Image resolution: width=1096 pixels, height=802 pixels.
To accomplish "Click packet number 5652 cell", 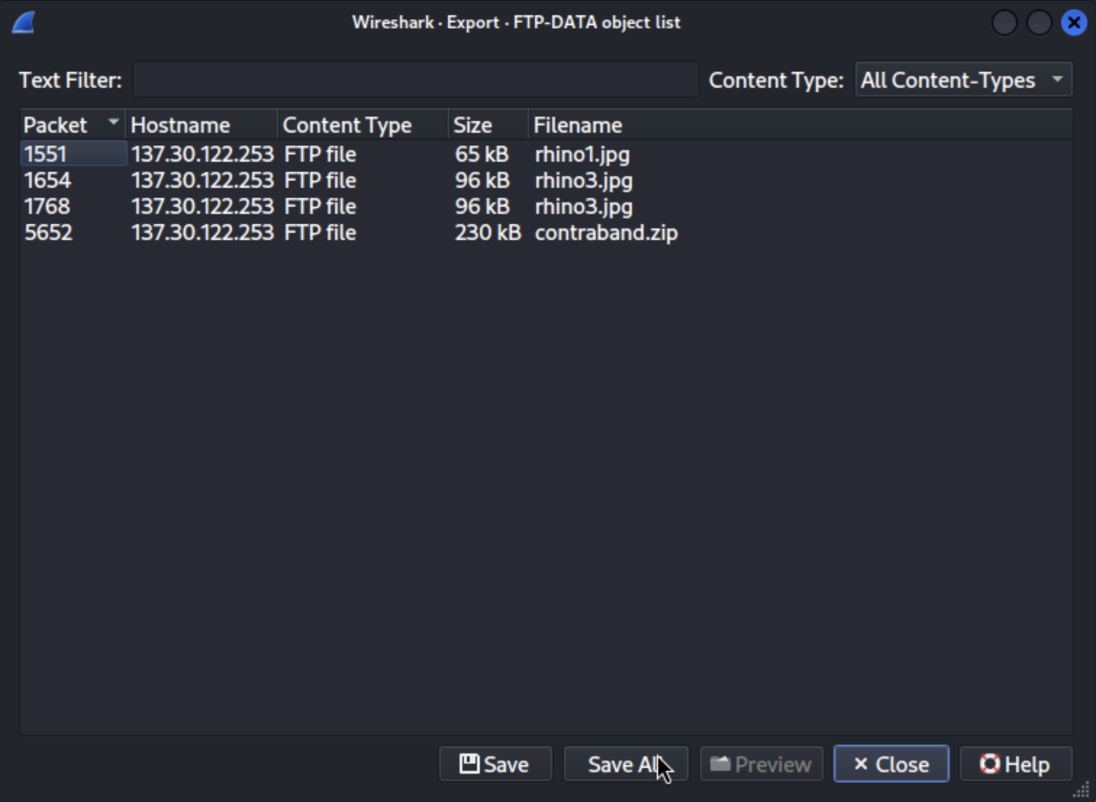I will click(x=49, y=233).
